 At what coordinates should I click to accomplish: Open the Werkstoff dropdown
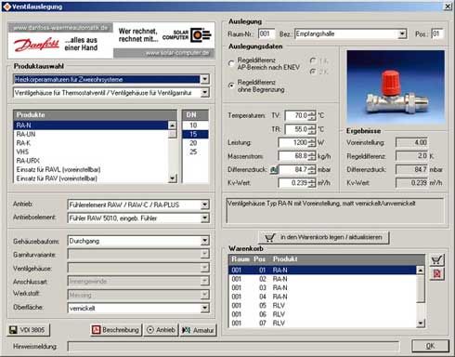204,295
